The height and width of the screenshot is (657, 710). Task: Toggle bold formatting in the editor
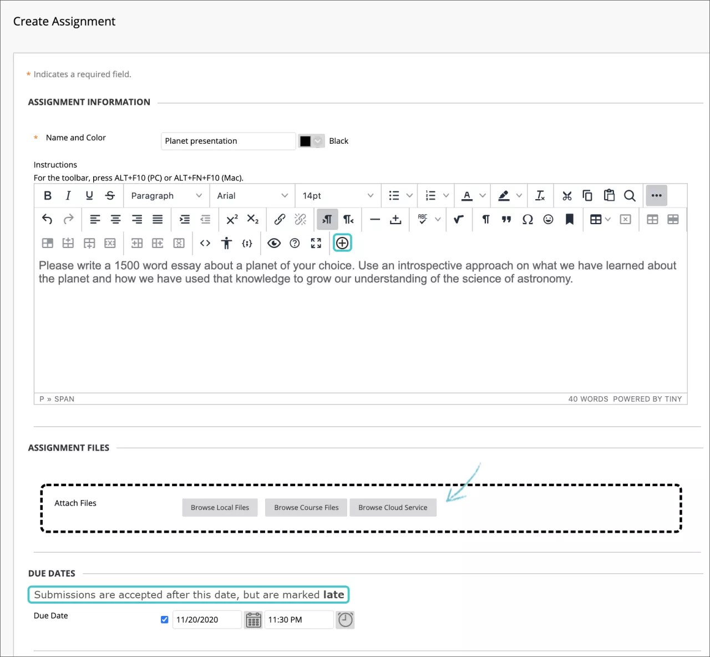tap(47, 195)
